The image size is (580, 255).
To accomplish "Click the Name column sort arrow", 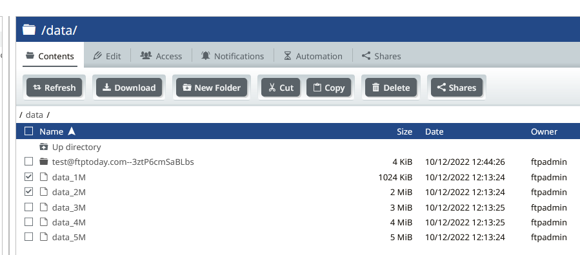I will click(72, 131).
